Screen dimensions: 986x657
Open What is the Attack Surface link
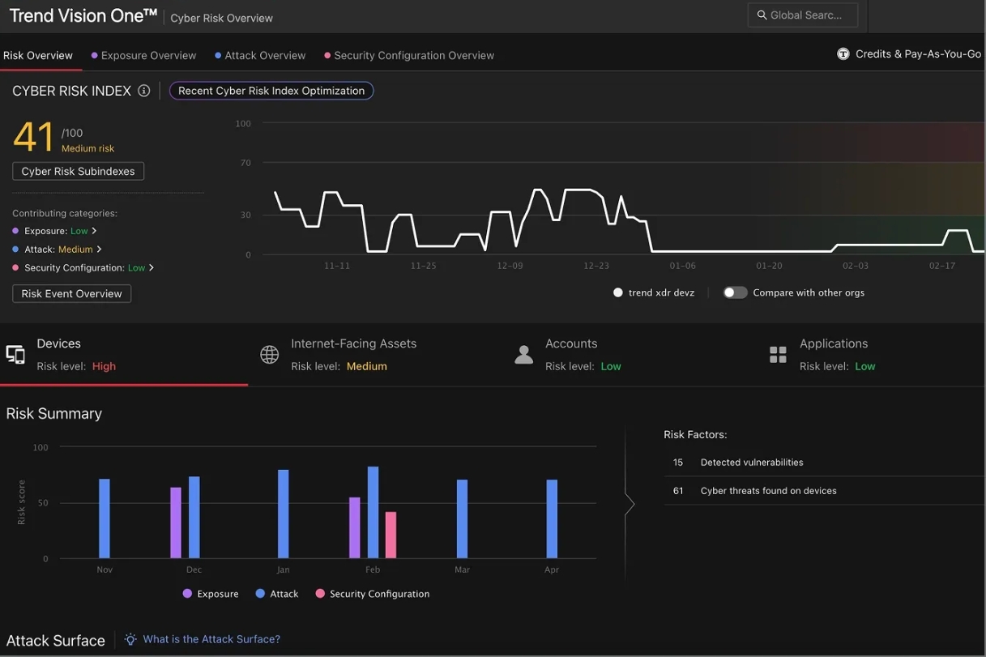211,639
